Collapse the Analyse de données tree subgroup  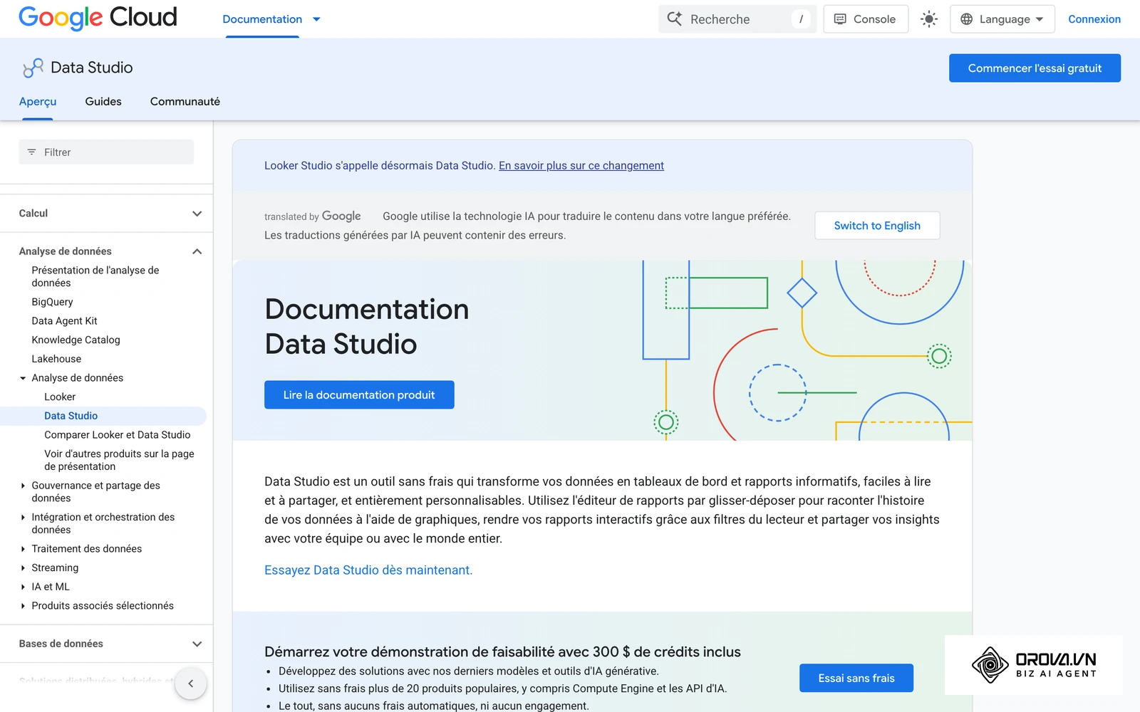(x=23, y=378)
